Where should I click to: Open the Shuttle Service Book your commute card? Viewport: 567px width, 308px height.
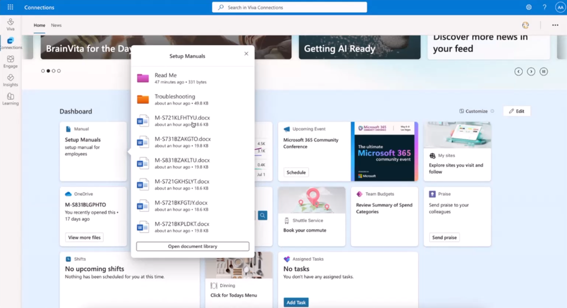pos(312,217)
